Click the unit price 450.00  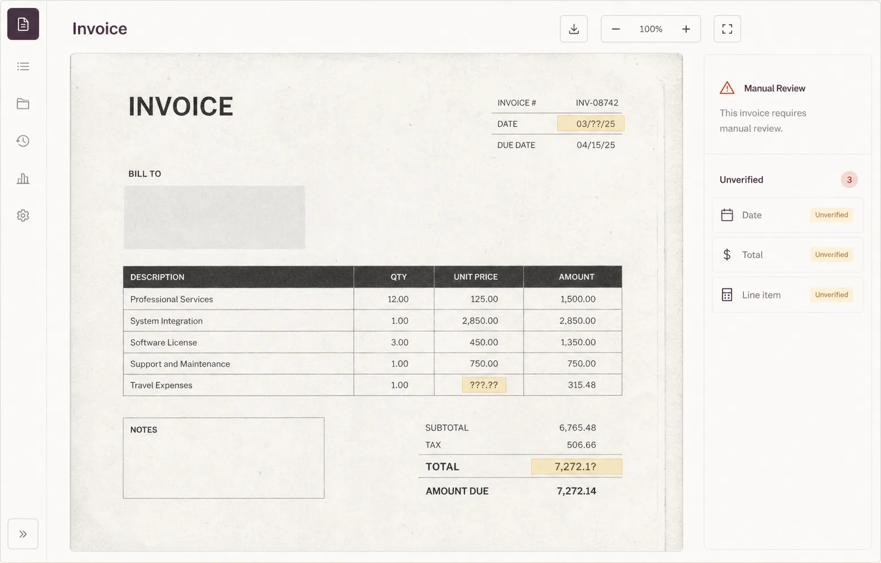coord(484,342)
